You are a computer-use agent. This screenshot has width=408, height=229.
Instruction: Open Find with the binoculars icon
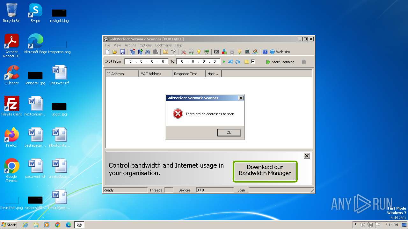[148, 52]
